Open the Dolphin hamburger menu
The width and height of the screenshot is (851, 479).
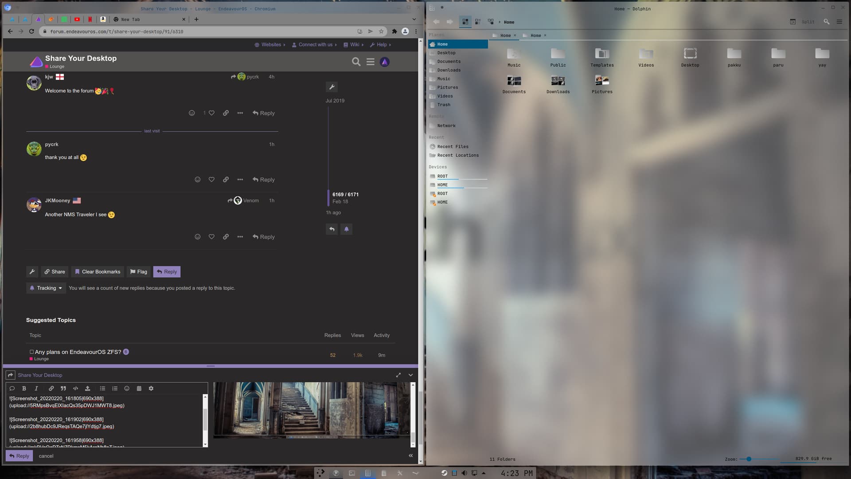tap(839, 21)
